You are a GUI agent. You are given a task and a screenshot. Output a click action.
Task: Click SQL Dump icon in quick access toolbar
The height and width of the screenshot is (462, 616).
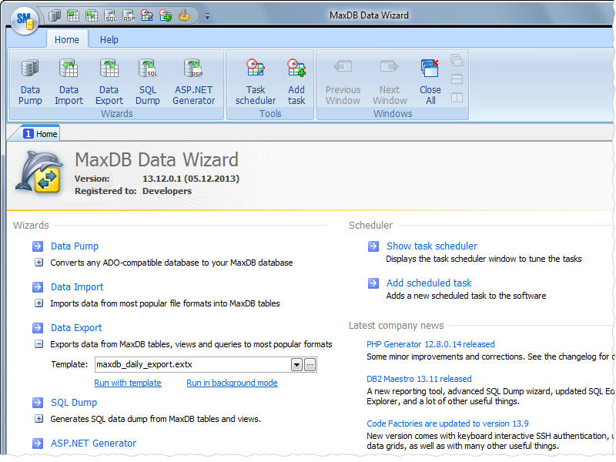pos(110,15)
